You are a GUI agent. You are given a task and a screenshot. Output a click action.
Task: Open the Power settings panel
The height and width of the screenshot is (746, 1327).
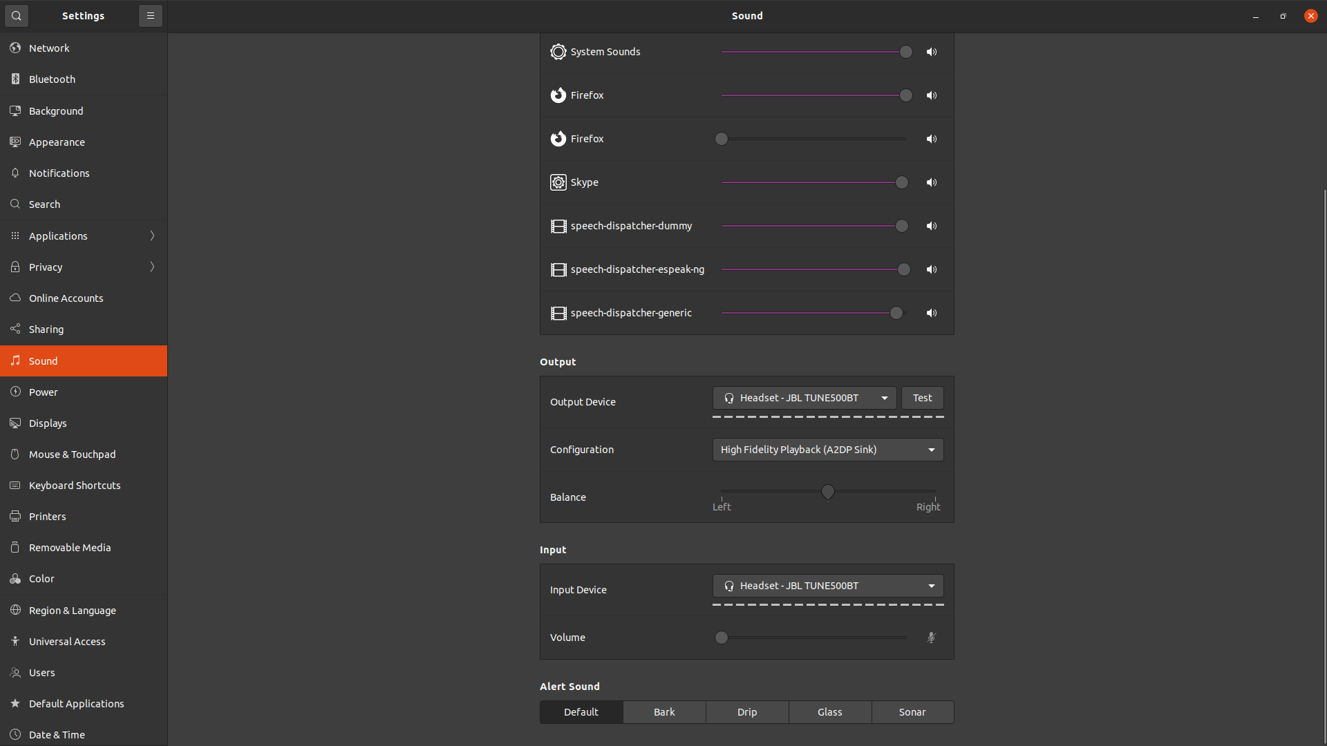point(44,392)
